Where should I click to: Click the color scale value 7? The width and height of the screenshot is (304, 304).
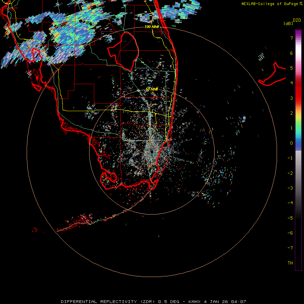(x=292, y=38)
